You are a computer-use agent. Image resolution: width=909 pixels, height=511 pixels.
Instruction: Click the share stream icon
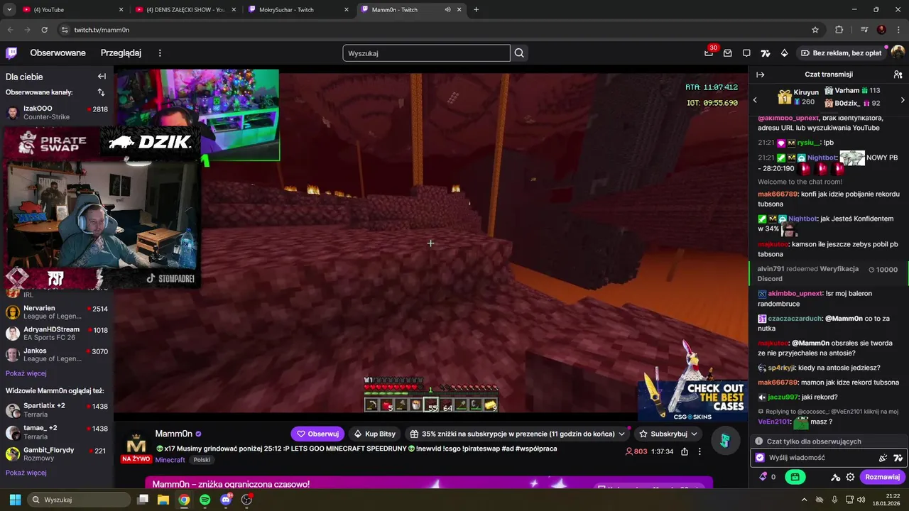click(685, 451)
